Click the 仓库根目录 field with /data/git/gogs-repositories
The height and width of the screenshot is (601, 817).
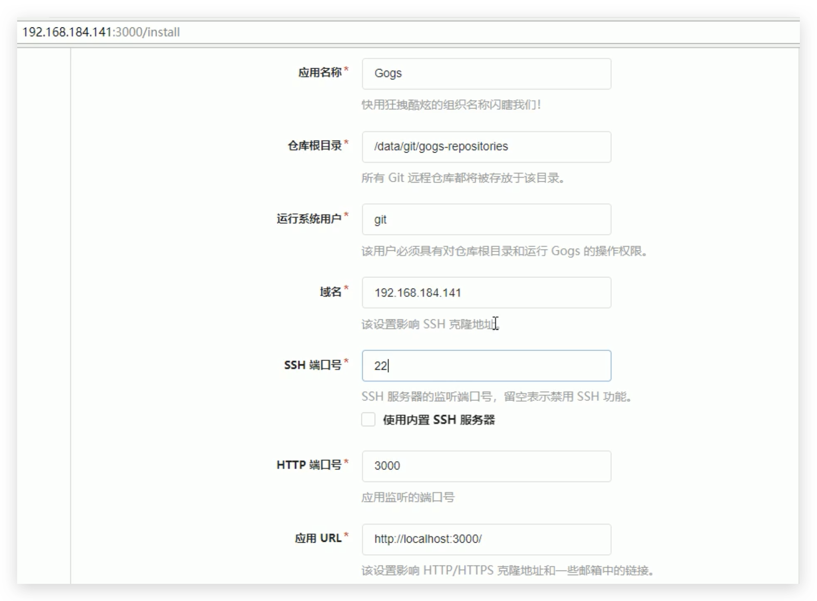point(487,147)
